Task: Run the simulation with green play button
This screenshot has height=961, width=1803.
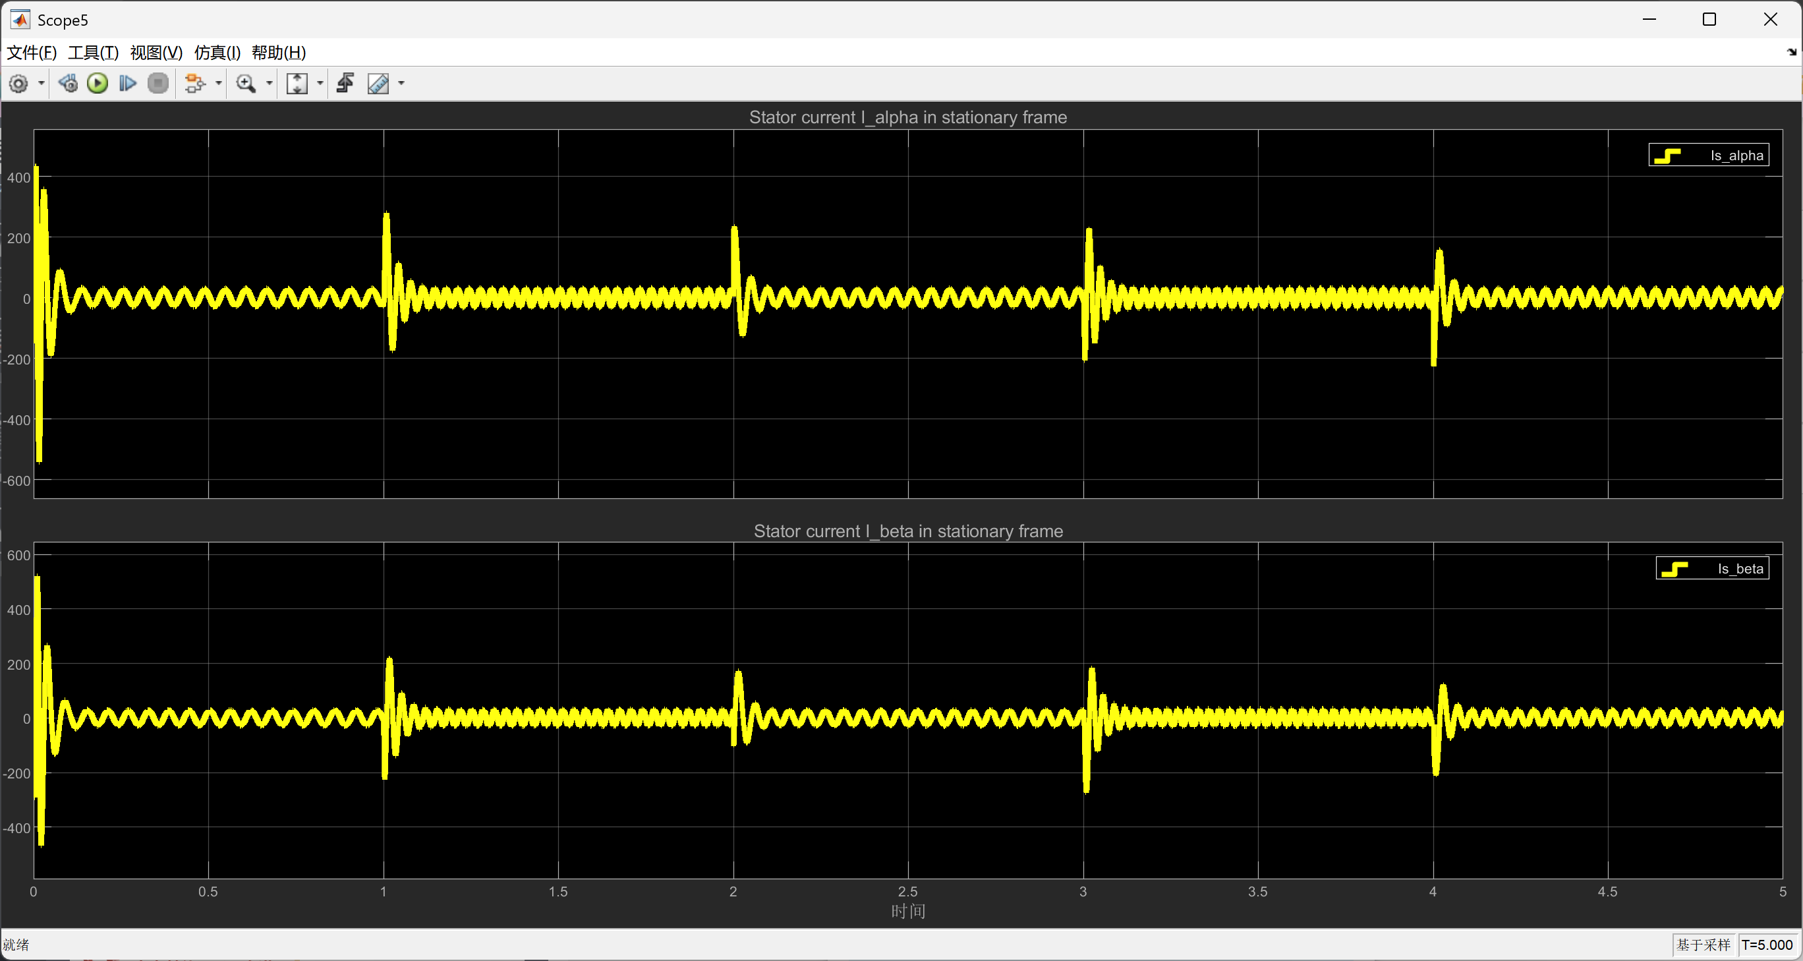Action: tap(98, 83)
